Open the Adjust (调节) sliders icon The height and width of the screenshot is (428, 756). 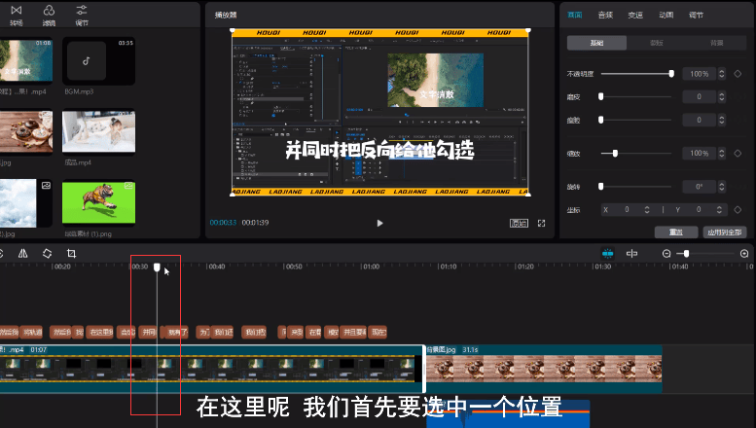coord(81,11)
